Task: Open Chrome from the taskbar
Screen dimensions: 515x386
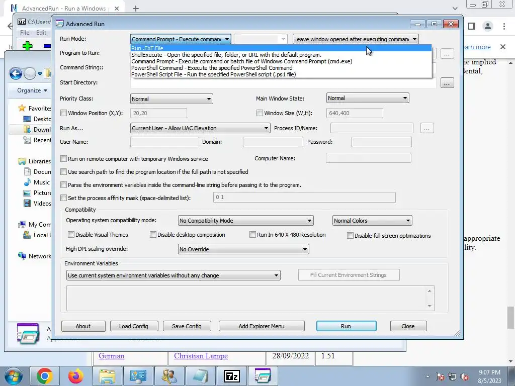Action: tap(44, 376)
